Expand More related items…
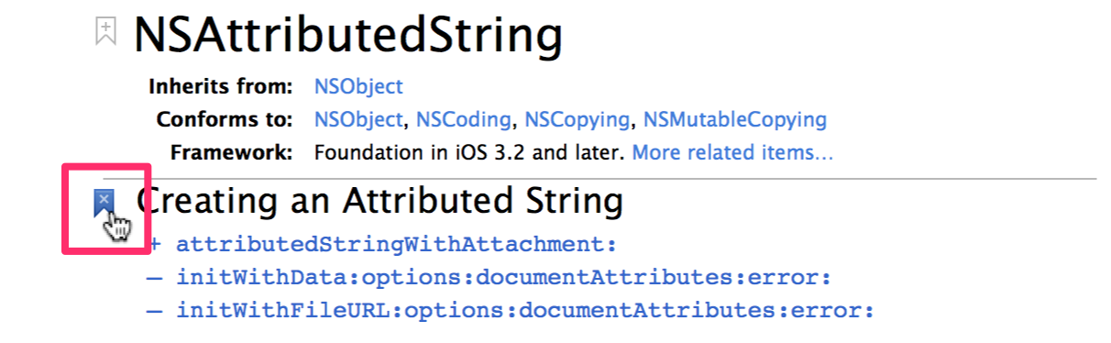 pos(732,151)
